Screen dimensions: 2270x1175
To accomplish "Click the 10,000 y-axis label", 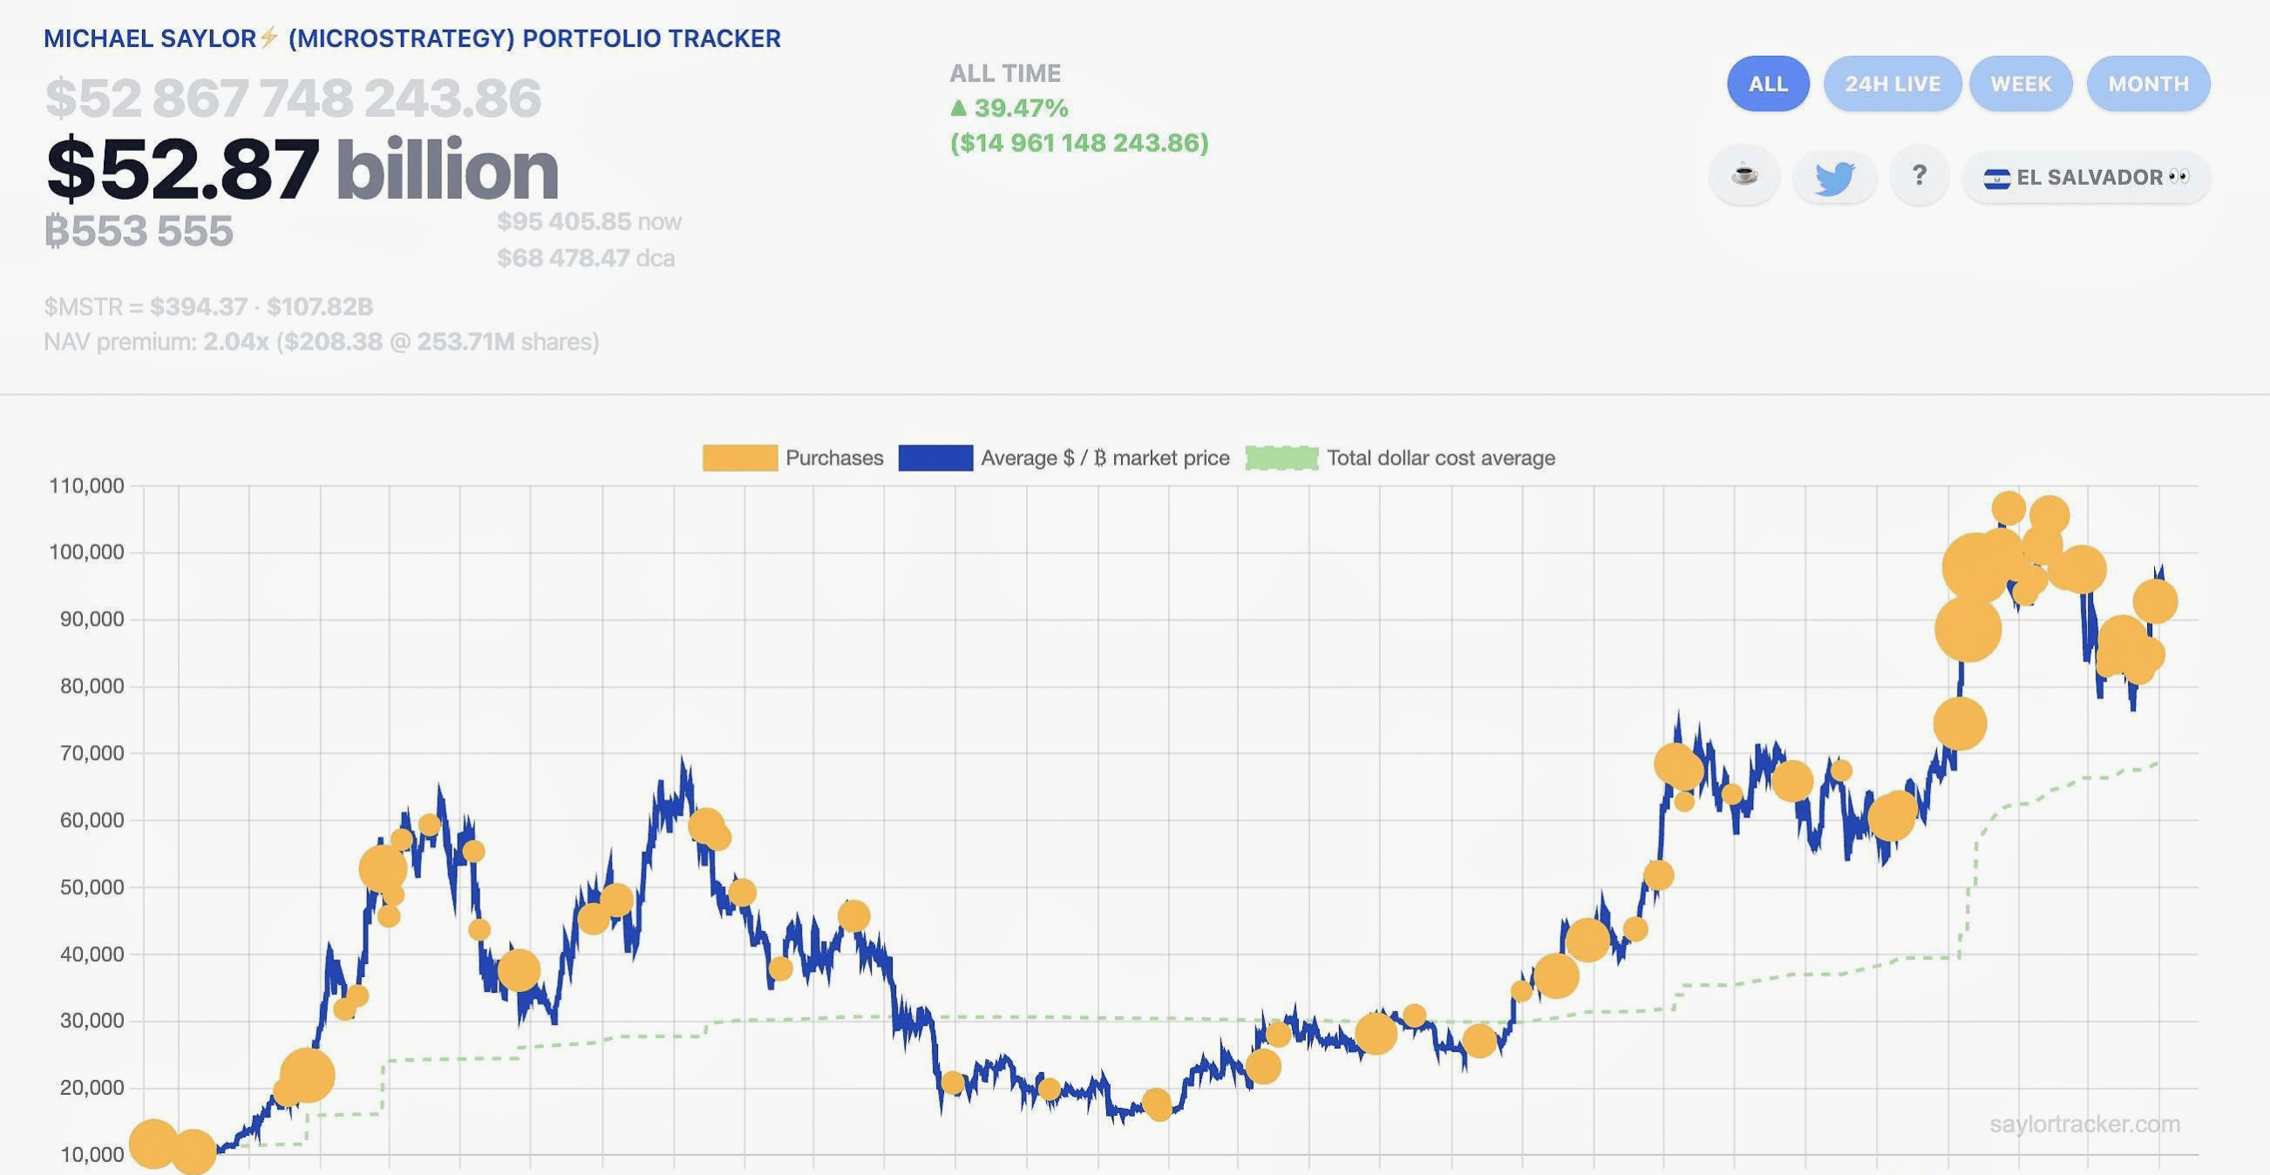I will click(92, 1155).
